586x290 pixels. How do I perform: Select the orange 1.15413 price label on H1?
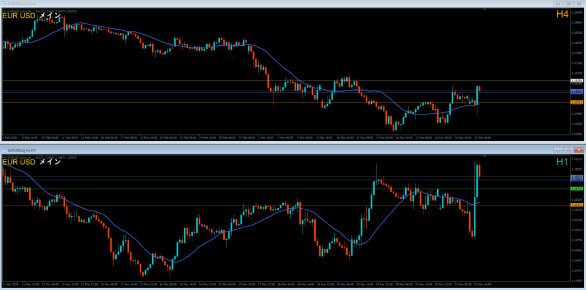(577, 205)
